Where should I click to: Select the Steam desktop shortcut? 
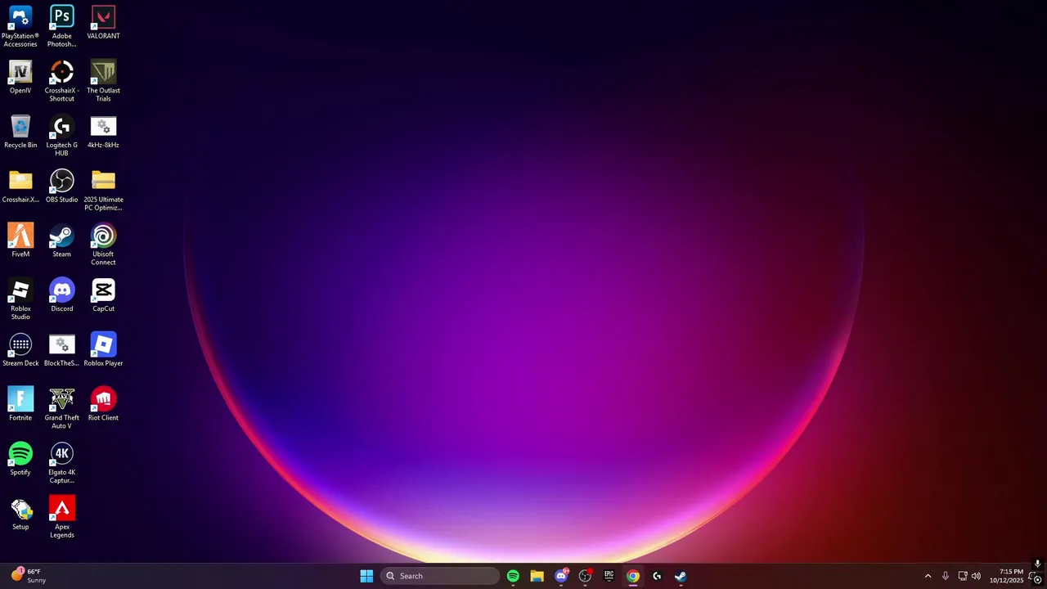click(61, 241)
